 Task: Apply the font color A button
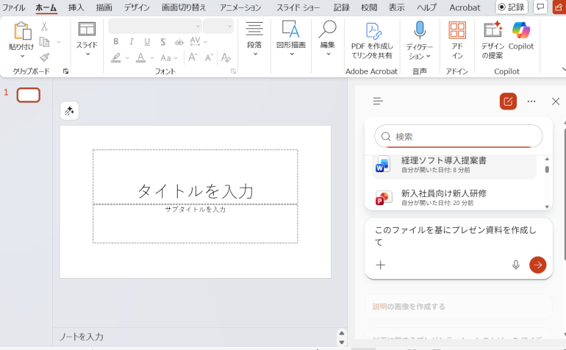click(x=140, y=58)
